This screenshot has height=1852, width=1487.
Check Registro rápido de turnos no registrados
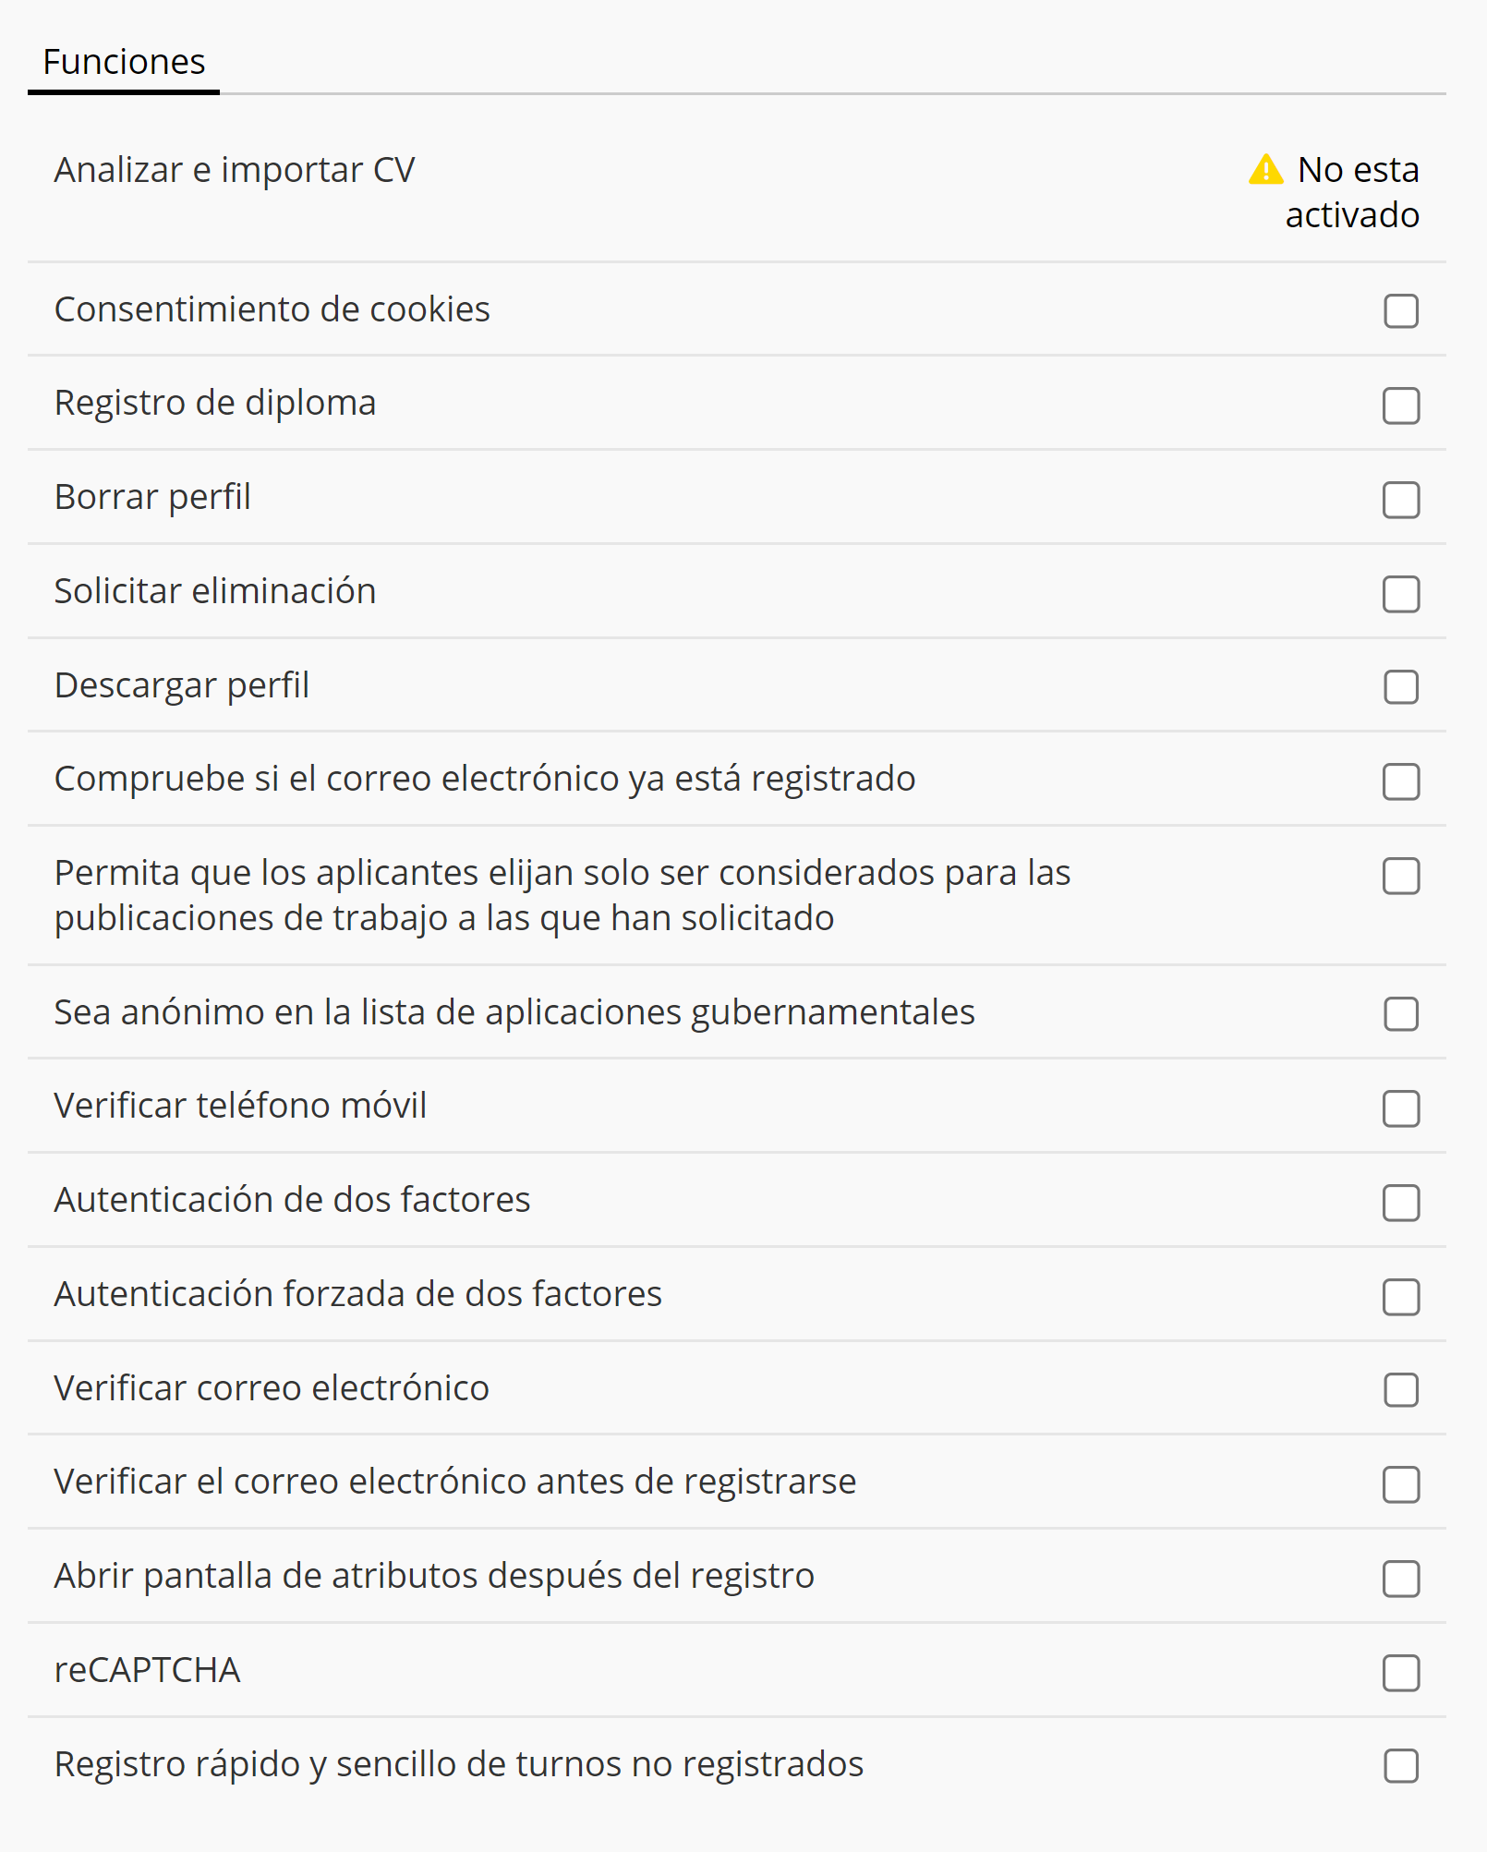coord(1400,1766)
